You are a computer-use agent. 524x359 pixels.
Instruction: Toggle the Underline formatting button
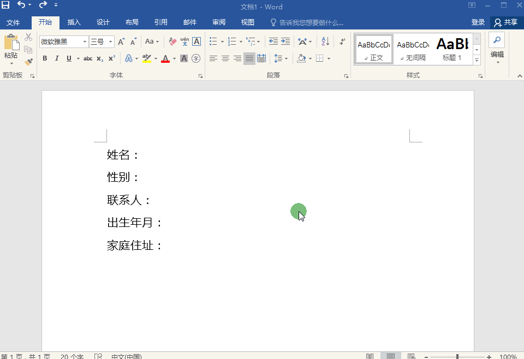(x=69, y=58)
